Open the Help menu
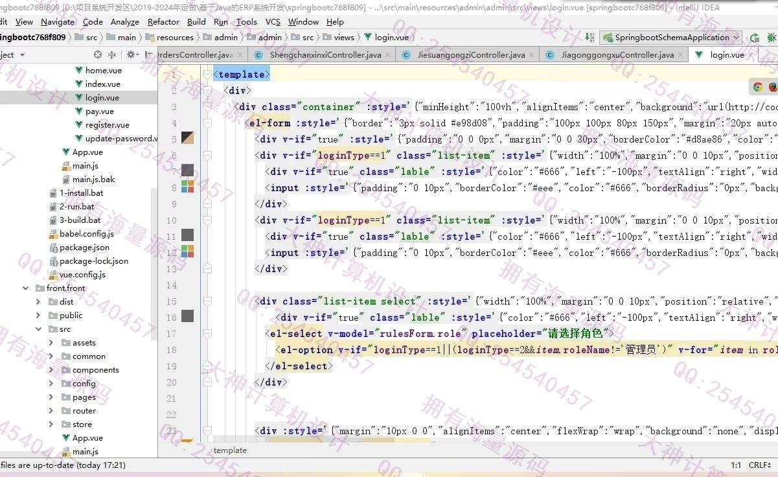The height and width of the screenshot is (477, 778). [x=335, y=21]
